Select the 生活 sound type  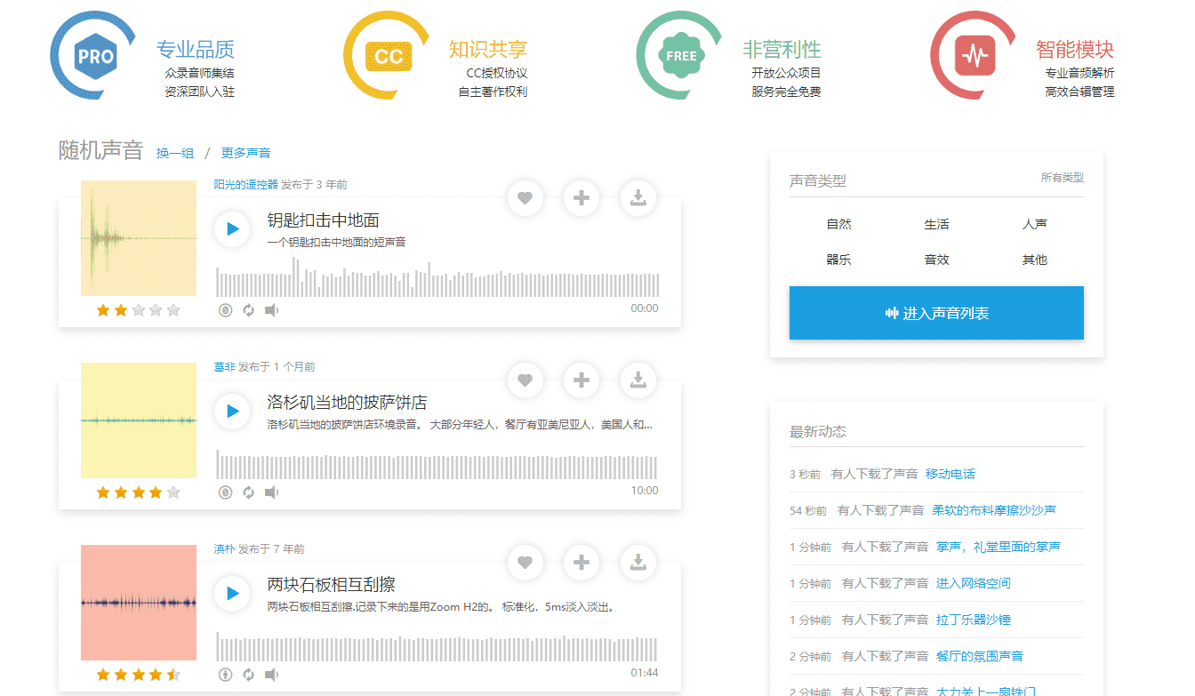point(936,224)
